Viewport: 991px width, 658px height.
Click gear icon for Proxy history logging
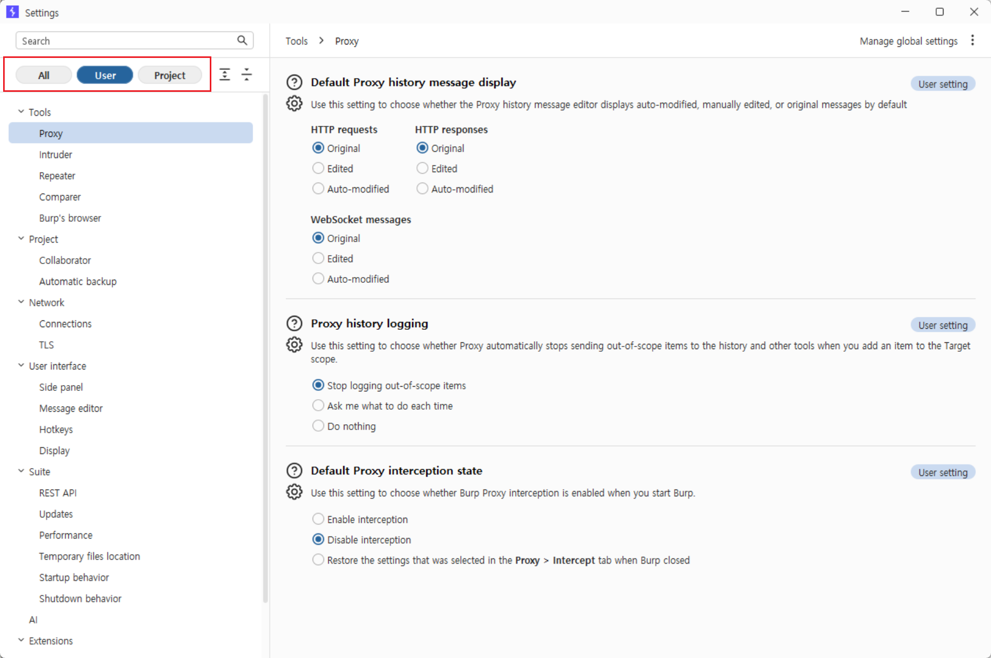click(294, 345)
